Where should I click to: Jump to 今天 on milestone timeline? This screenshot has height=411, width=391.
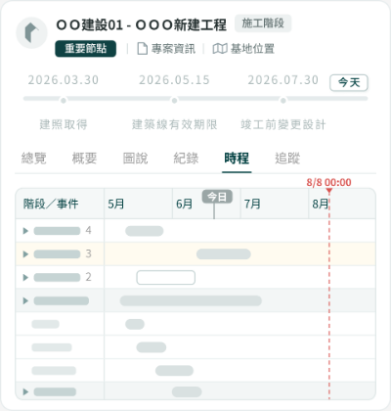point(349,83)
